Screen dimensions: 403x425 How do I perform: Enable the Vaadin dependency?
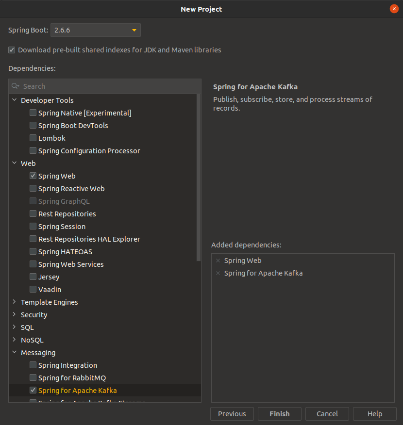(x=33, y=290)
